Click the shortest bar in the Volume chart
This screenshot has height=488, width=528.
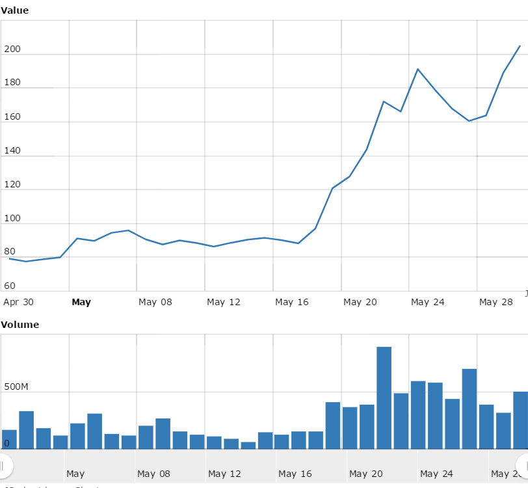coord(248,445)
